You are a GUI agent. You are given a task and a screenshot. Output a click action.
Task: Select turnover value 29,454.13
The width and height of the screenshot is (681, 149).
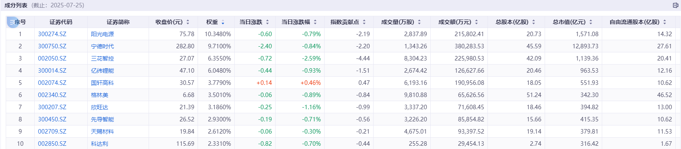(471, 144)
